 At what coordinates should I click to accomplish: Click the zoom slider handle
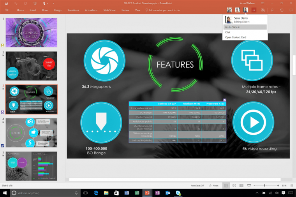[x=265, y=186]
